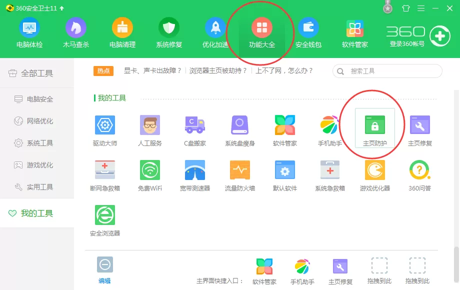Open link 显卡、声卡出故障？
Screen dimensions: 460x290
(153, 70)
